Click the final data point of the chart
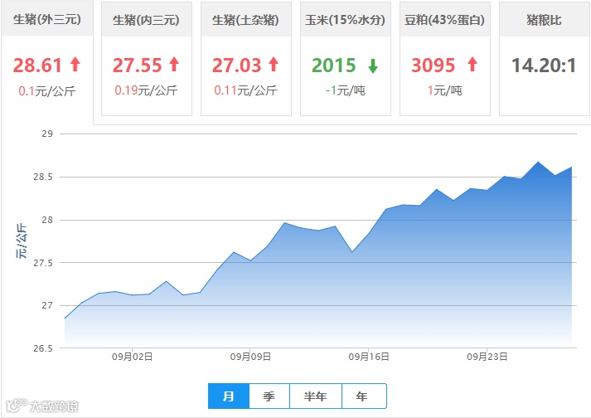Viewport: 591px width, 418px height. (x=572, y=167)
